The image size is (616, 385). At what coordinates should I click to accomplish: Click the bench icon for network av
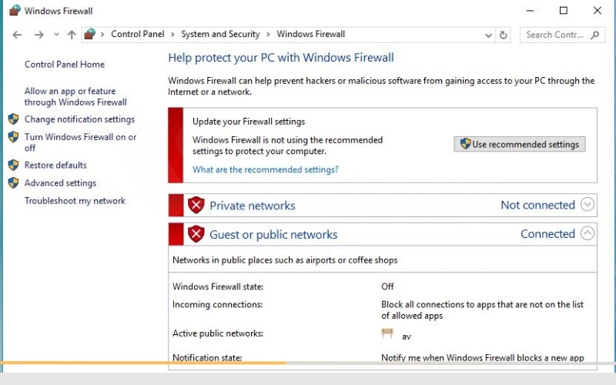[x=387, y=333]
